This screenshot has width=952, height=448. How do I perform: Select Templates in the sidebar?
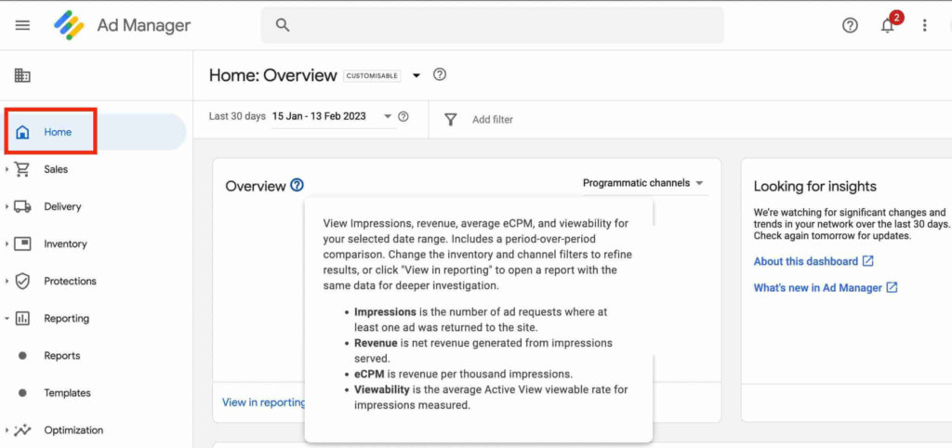coord(67,393)
